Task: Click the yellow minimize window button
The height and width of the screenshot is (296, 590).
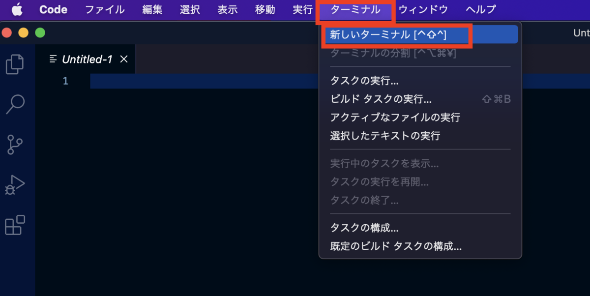Action: [x=23, y=33]
